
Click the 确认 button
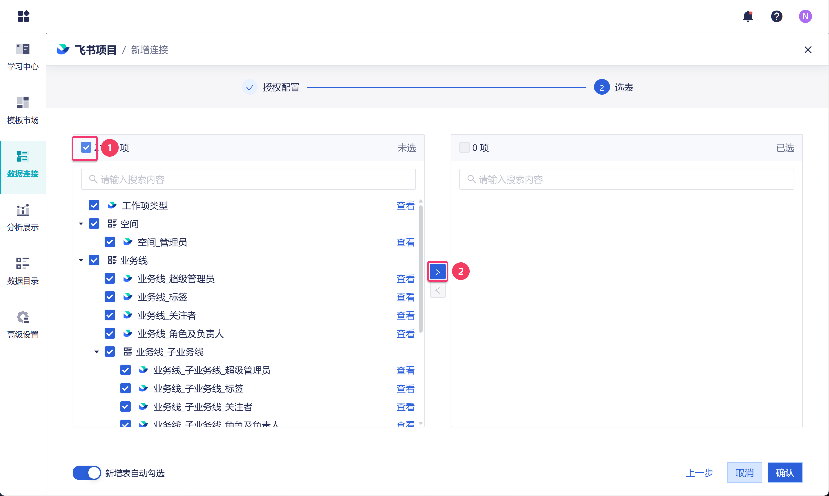[785, 472]
